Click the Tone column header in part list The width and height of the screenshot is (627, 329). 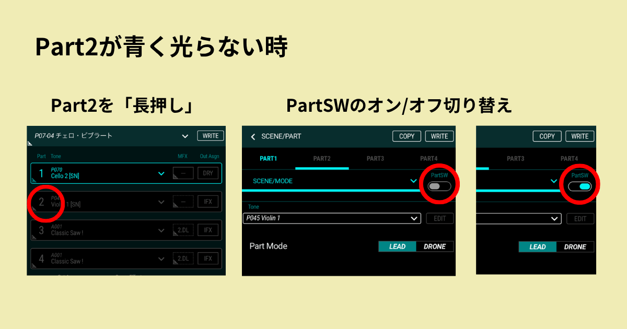[56, 156]
